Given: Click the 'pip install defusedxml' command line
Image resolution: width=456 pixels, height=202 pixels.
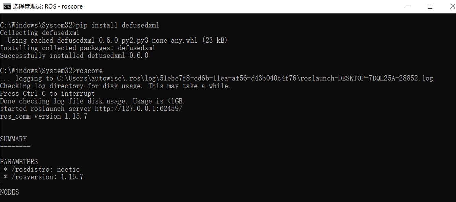Looking at the screenshot, I should tap(118, 25).
